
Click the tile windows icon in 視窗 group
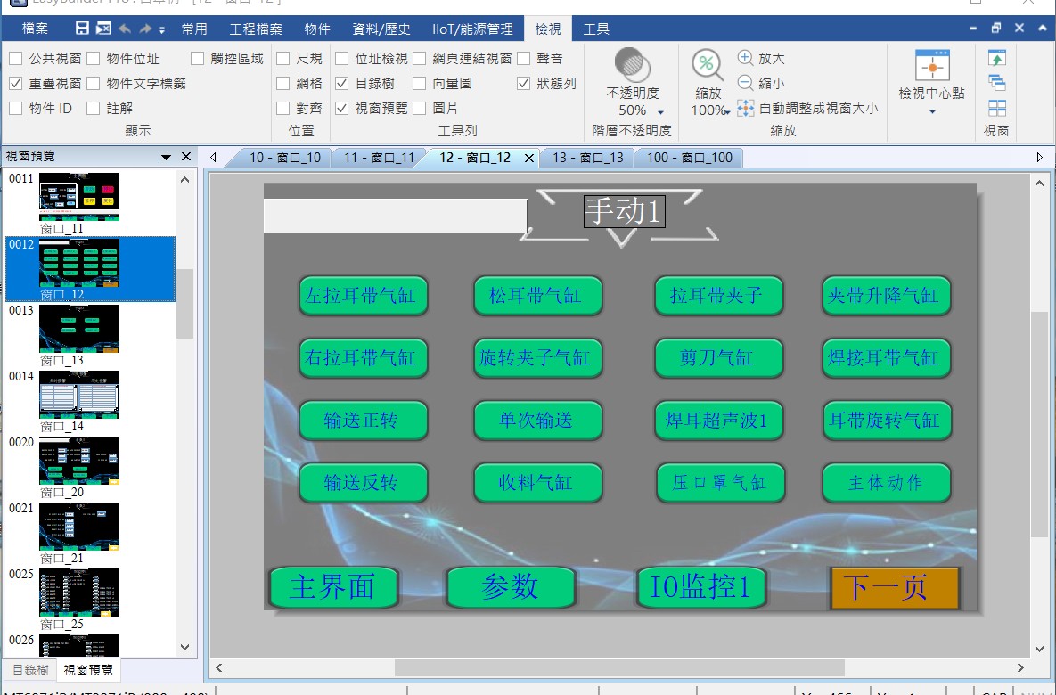(997, 108)
